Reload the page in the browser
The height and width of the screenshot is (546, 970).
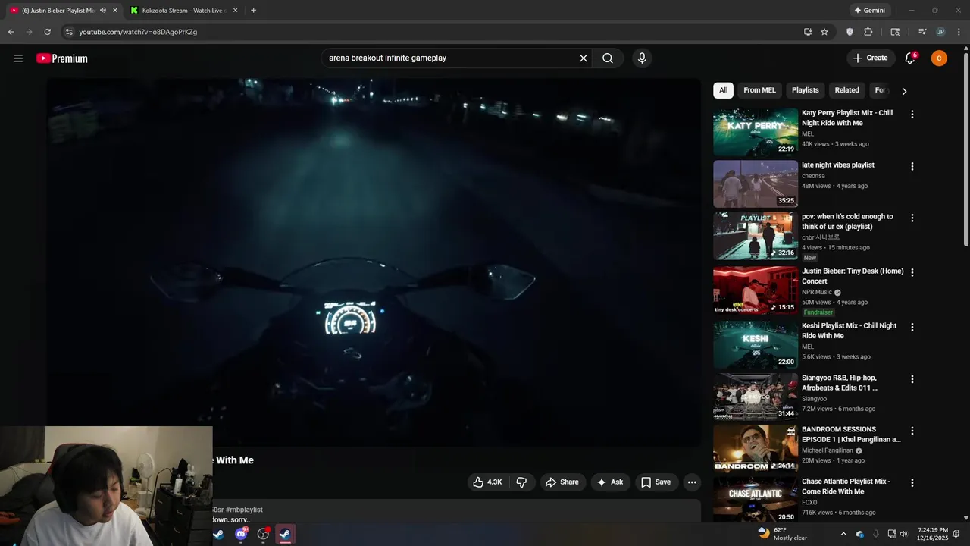(47, 32)
